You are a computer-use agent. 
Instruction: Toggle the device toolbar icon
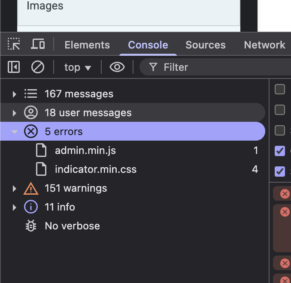coord(38,44)
